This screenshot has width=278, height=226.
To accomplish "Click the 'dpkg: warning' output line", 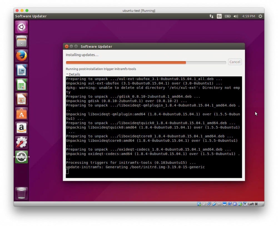I will tap(153, 90).
